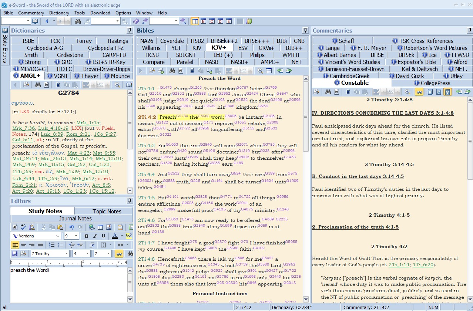This screenshot has height=311, width=473.
Task: Open the 2 Timothy book dropdown
Action: (x=67, y=254)
